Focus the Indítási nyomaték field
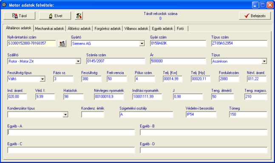 147,97
